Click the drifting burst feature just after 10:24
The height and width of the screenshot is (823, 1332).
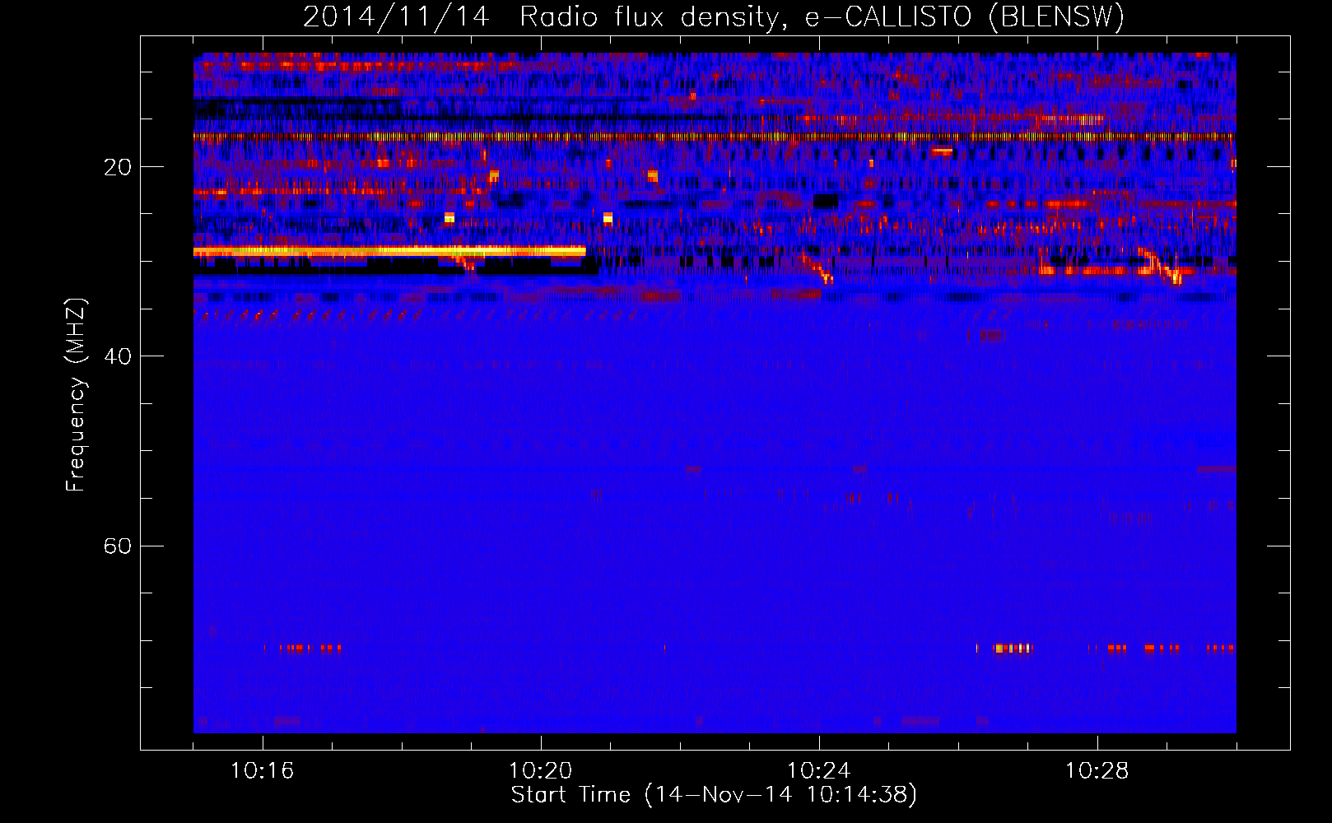tap(817, 269)
